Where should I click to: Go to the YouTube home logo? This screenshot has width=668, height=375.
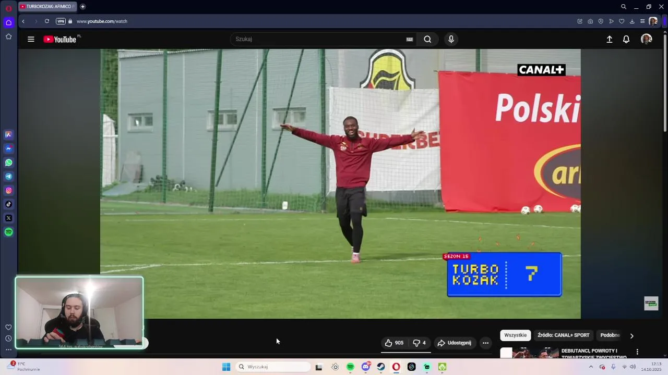coord(60,39)
